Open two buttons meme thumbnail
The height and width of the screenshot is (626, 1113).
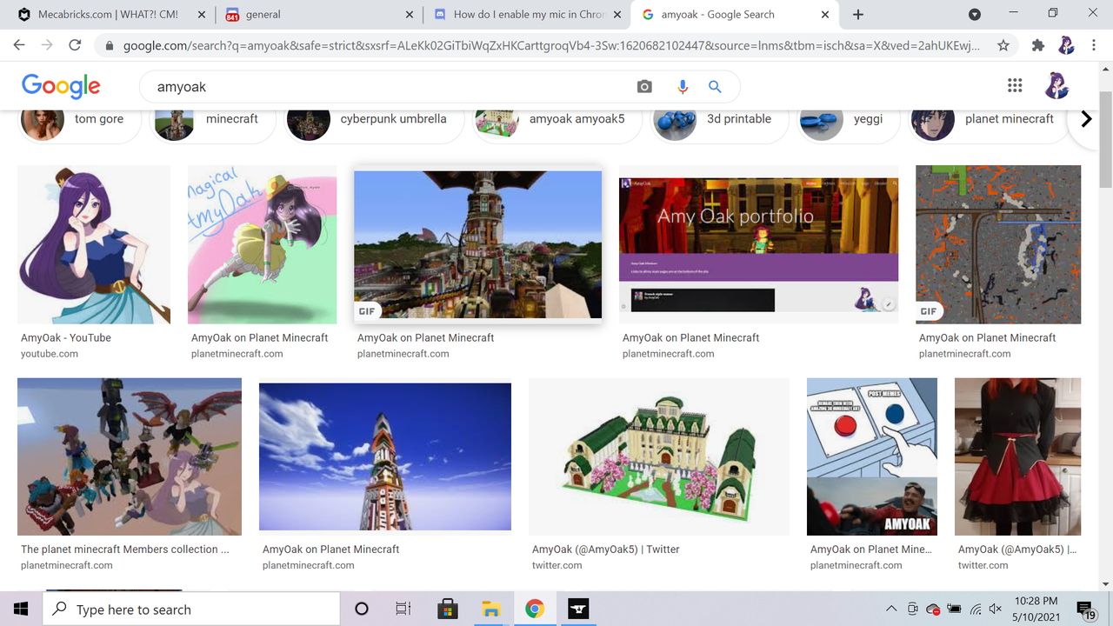[872, 456]
